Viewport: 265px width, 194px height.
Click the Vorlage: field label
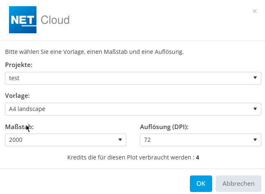[17, 96]
